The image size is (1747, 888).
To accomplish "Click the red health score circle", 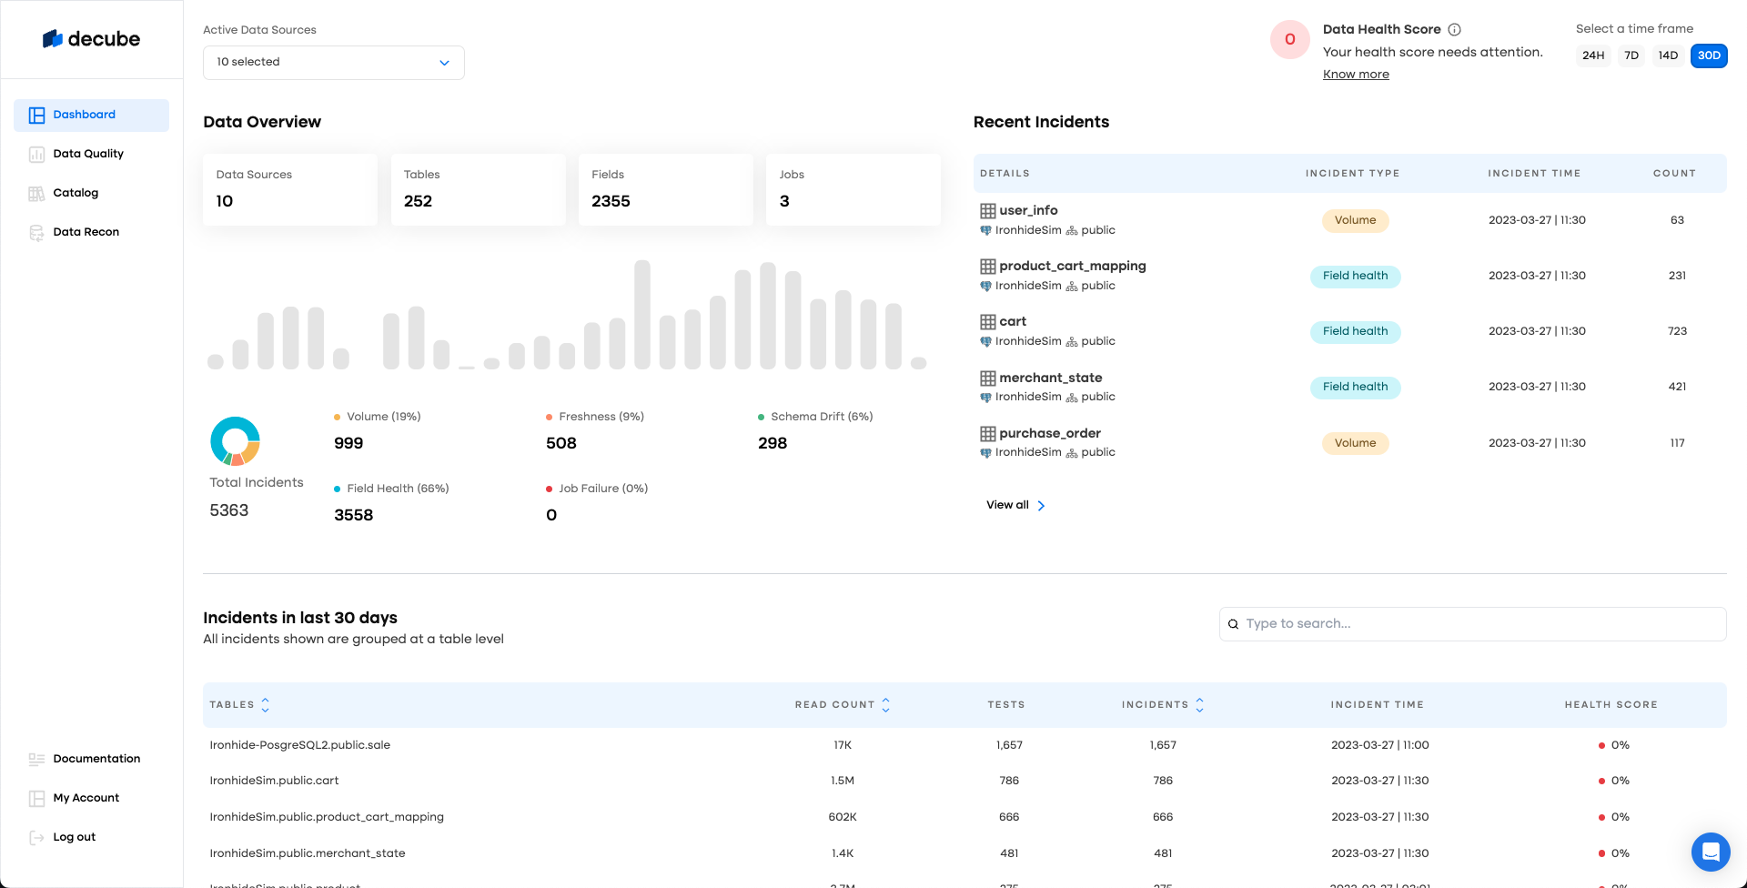I will (x=1289, y=39).
